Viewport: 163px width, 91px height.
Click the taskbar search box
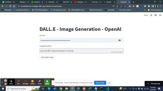tap(23, 89)
